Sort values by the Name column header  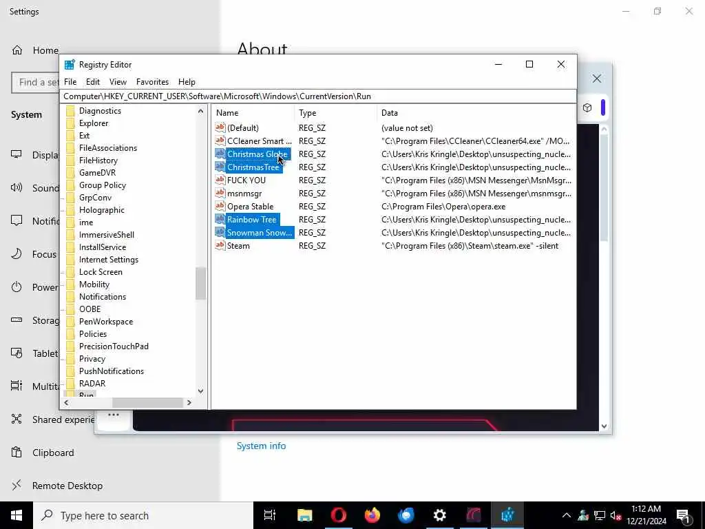(x=253, y=113)
